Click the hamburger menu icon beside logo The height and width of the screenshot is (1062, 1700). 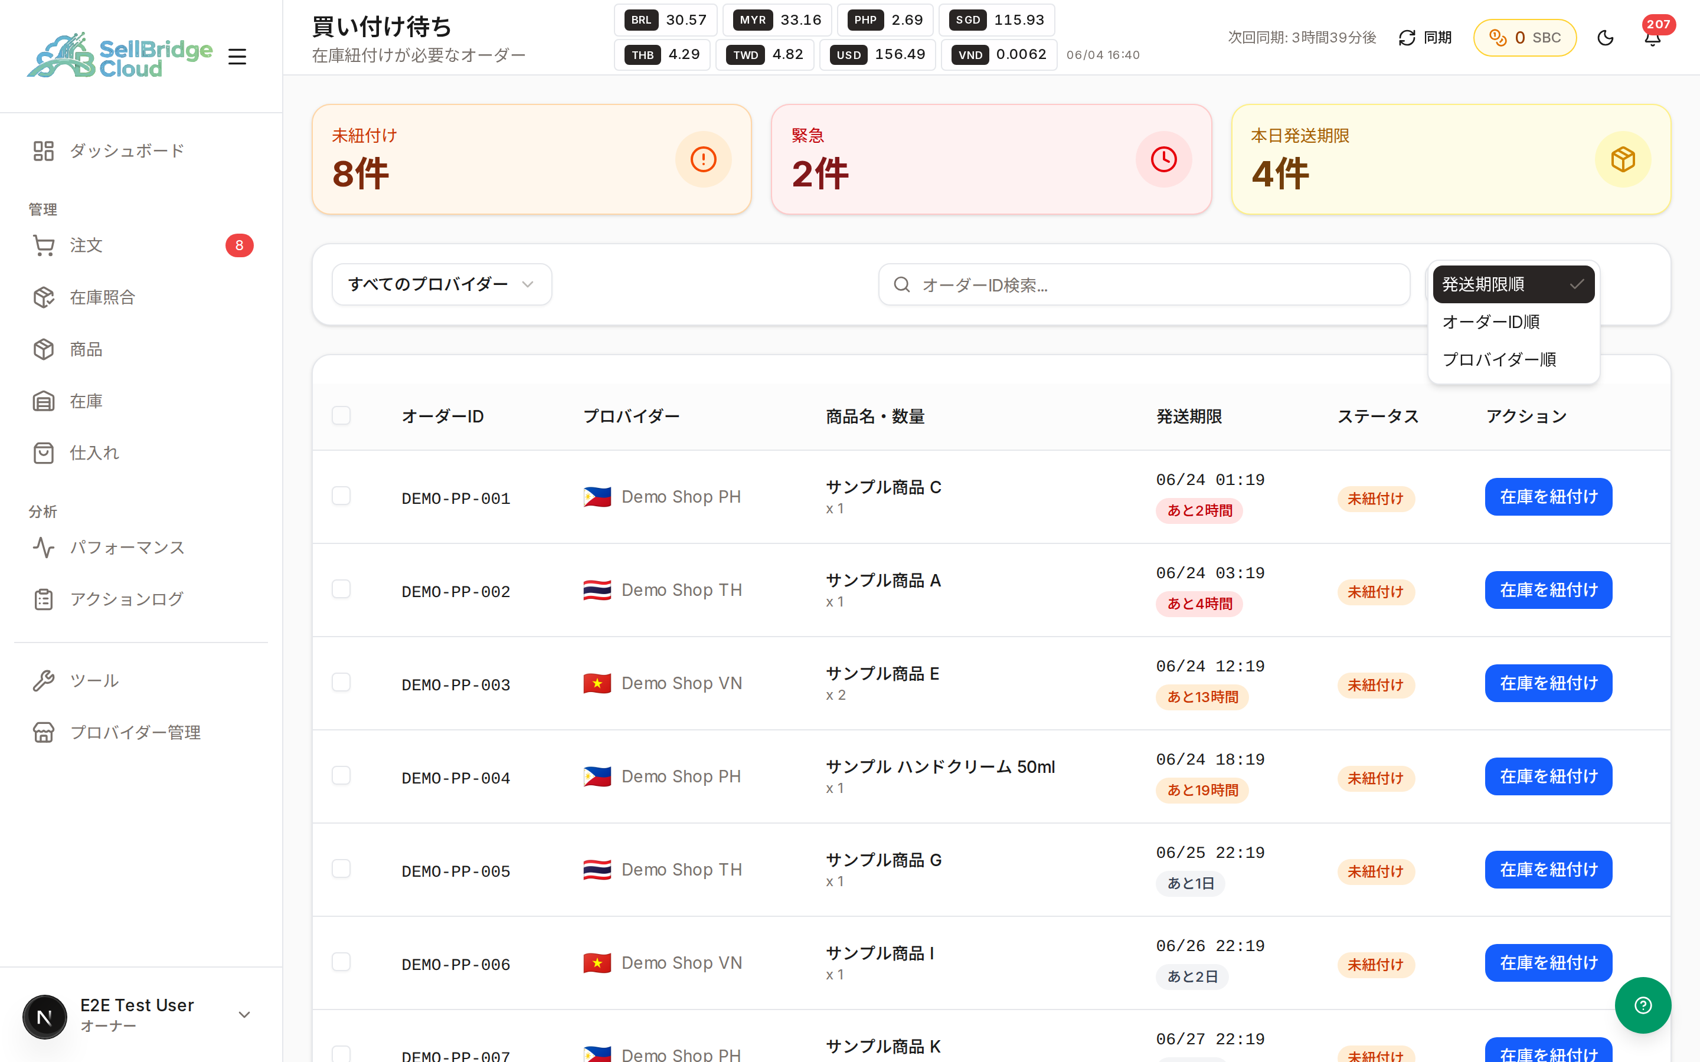tap(237, 56)
